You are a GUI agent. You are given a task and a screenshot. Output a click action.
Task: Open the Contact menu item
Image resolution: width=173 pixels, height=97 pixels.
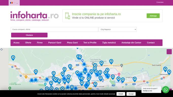pos(151,43)
